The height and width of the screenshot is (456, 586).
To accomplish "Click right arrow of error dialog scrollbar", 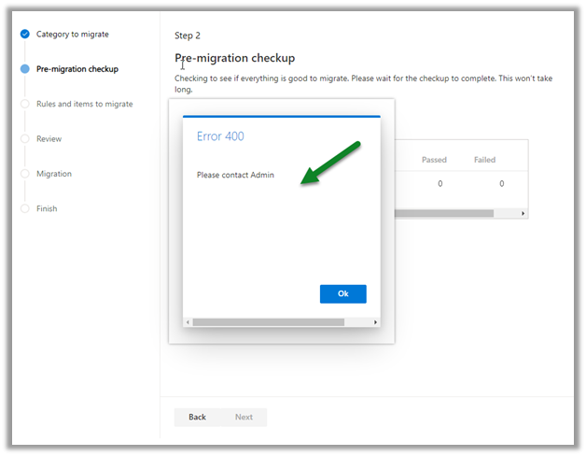I will [x=376, y=322].
